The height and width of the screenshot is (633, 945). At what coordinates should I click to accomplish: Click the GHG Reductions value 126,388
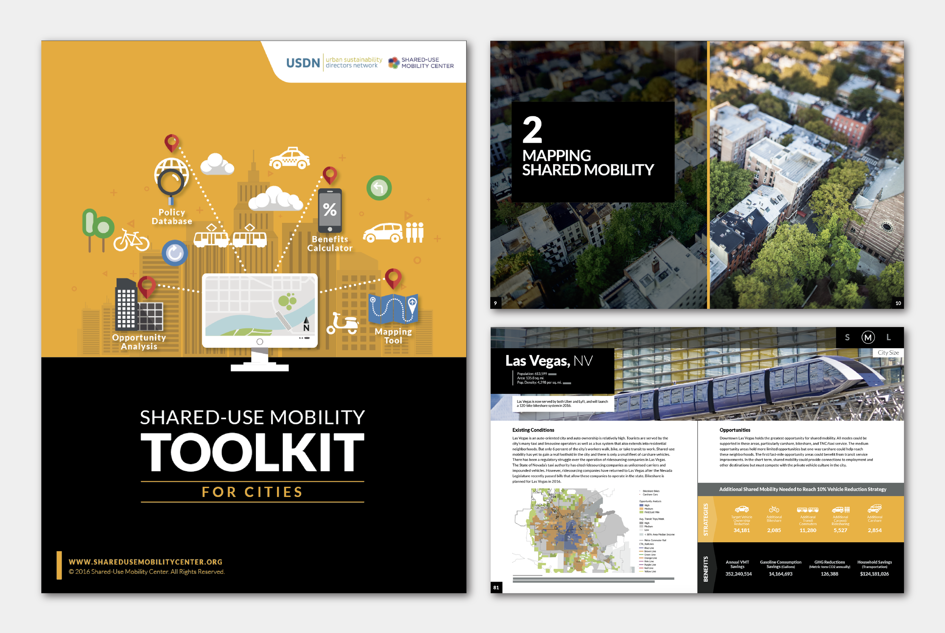click(829, 574)
